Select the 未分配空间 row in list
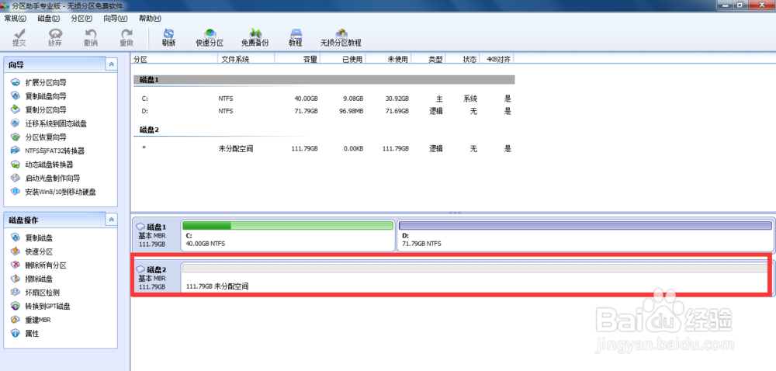 point(324,148)
